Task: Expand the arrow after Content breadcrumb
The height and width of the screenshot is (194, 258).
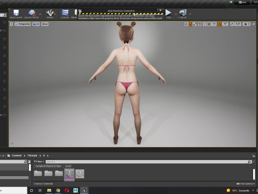Action: pyautogui.click(x=25, y=156)
